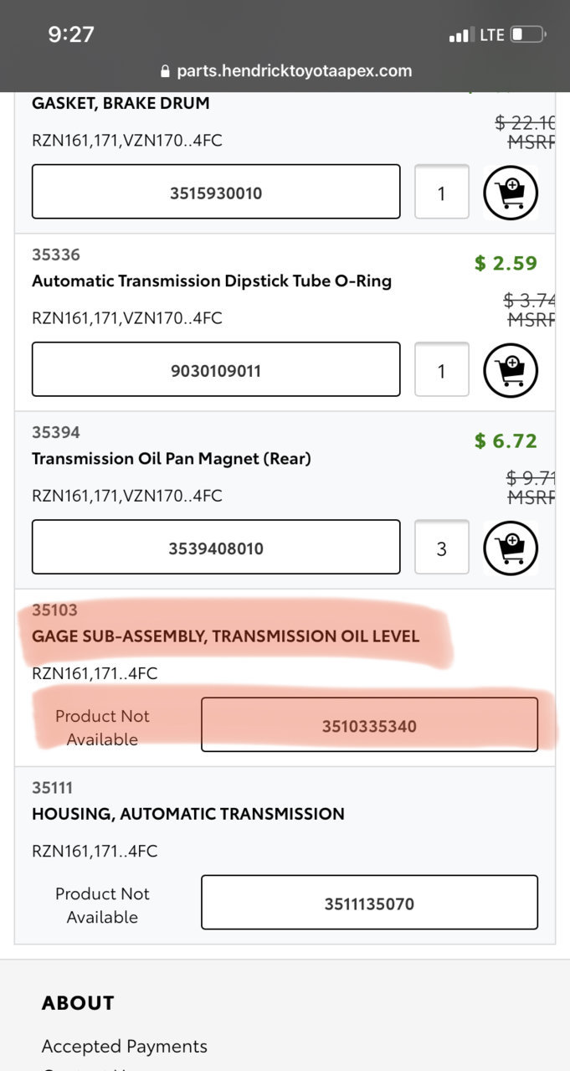Image resolution: width=570 pixels, height=1071 pixels.
Task: Add Transmission Oil Pan Magnet to cart
Action: pos(511,548)
